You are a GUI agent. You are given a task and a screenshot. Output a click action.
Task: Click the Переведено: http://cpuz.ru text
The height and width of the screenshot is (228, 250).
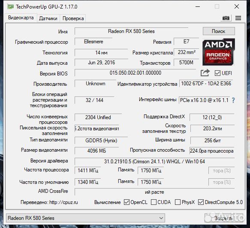tap(49, 202)
